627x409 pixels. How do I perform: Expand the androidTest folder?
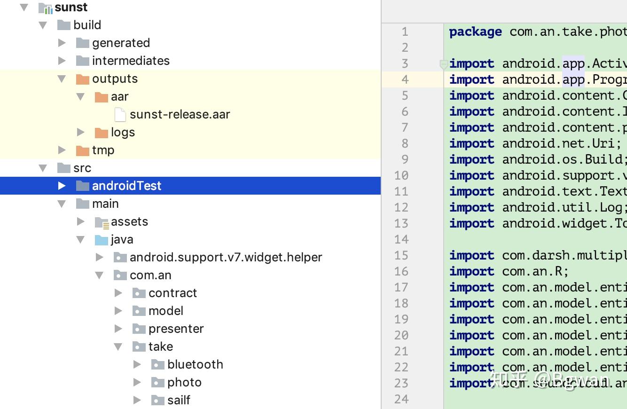[x=62, y=186]
